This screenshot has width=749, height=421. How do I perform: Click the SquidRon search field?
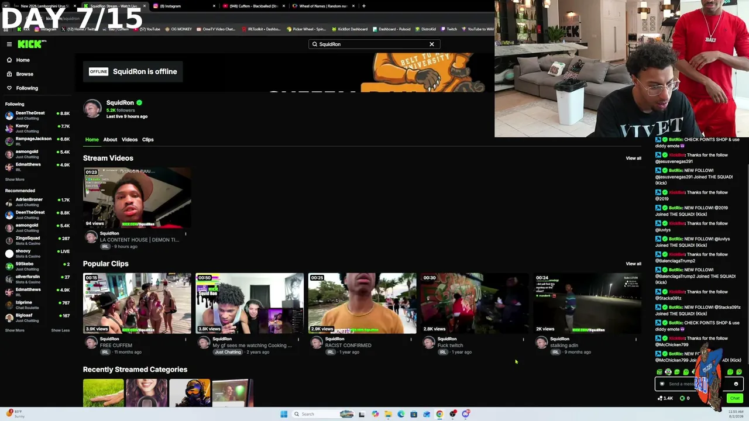pos(373,44)
